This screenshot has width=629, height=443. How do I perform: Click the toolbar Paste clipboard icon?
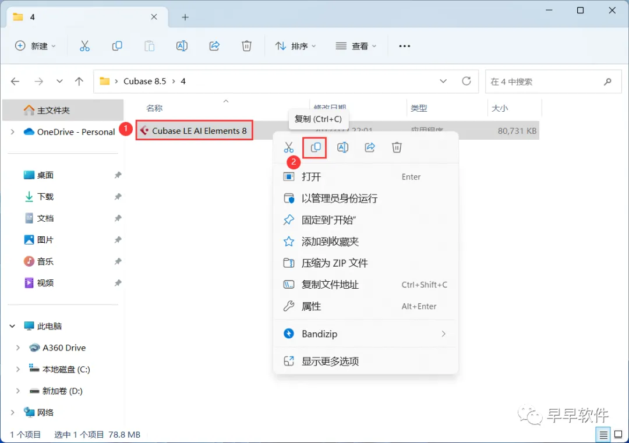[149, 46]
